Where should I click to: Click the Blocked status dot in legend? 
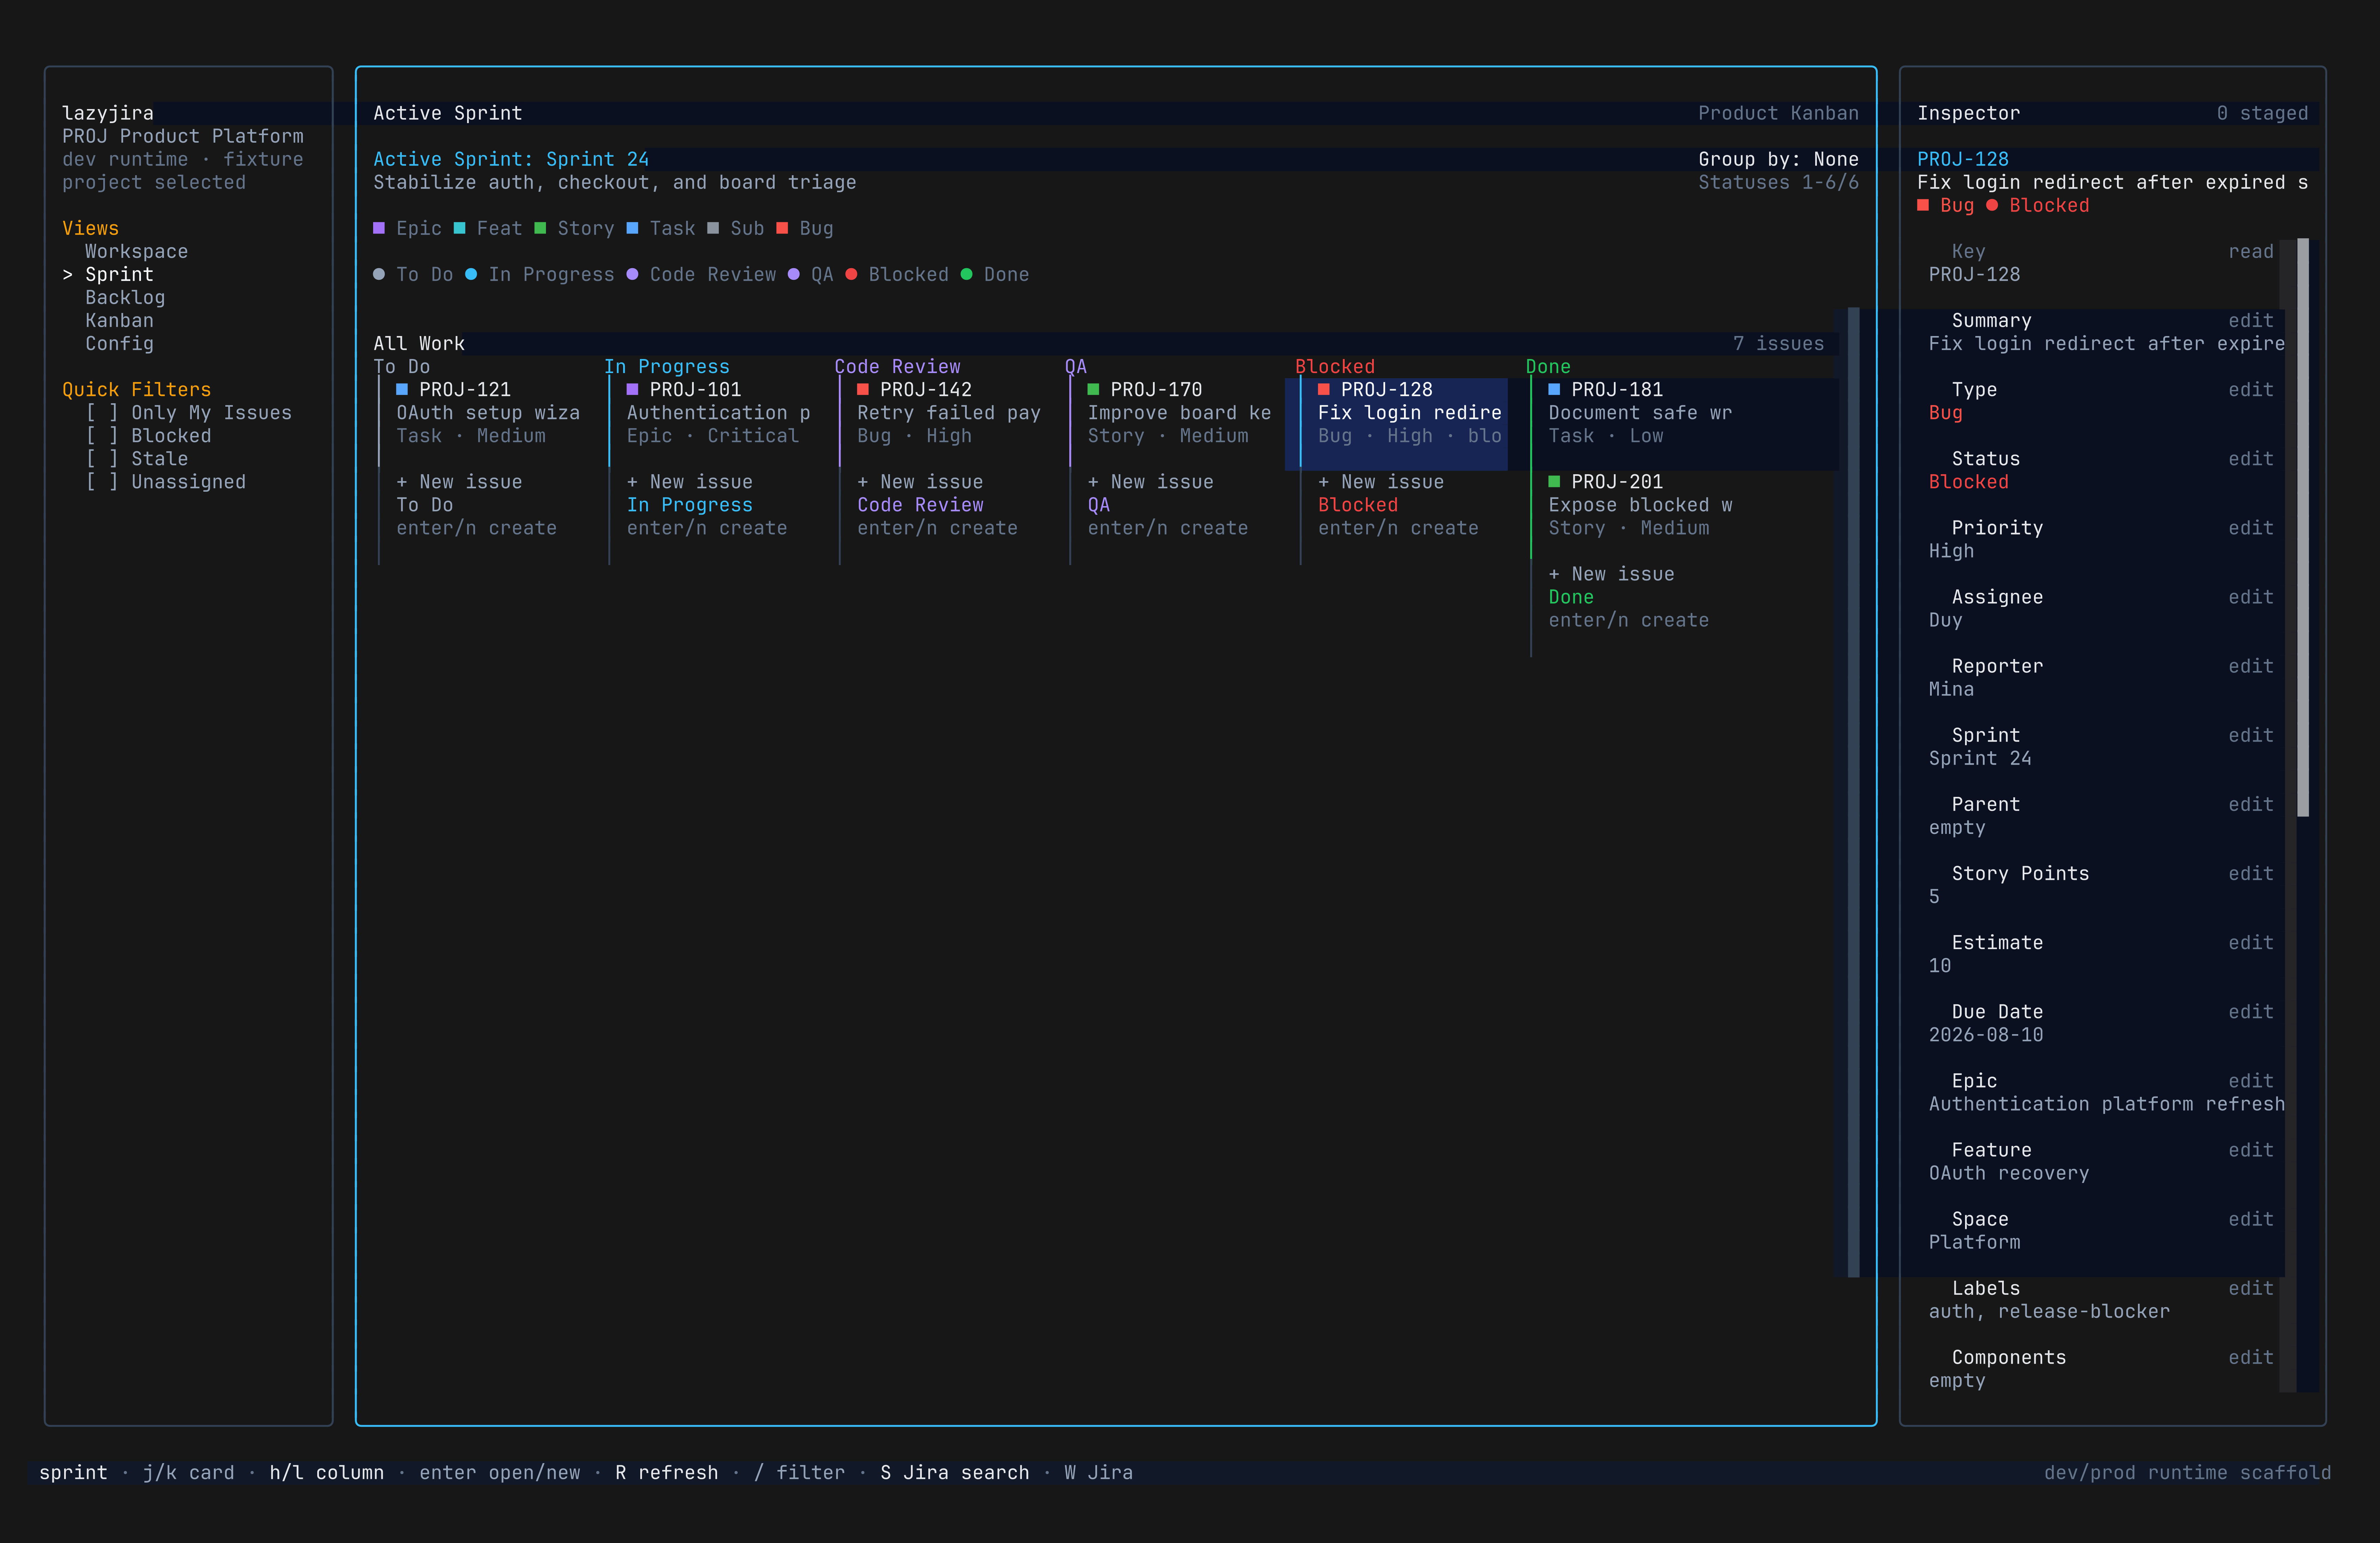[851, 274]
